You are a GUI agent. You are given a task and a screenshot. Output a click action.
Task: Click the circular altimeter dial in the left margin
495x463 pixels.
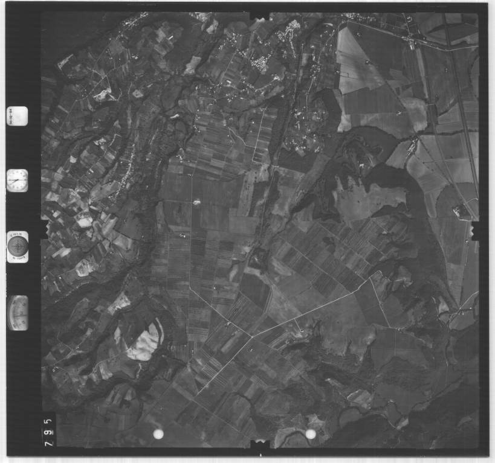[x=17, y=246]
